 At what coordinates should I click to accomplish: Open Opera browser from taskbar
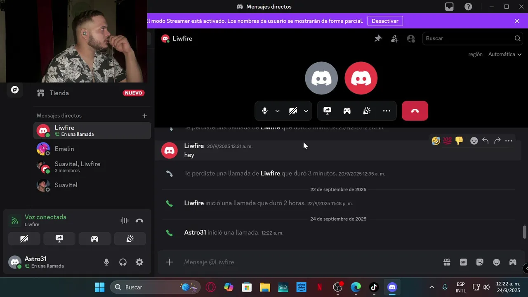pos(210,287)
